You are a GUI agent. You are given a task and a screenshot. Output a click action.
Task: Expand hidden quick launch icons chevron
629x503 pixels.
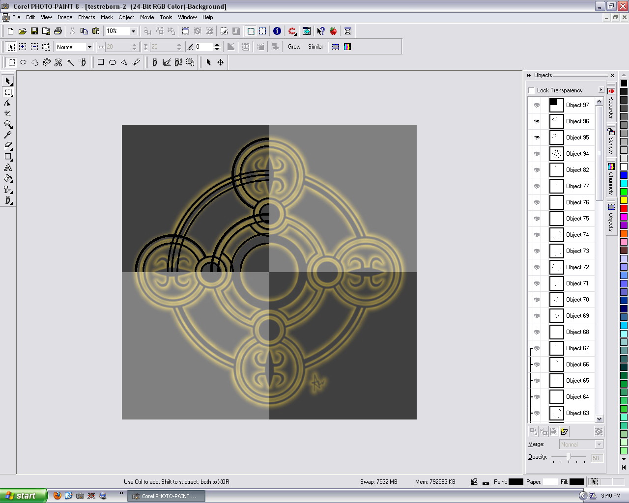point(121,493)
